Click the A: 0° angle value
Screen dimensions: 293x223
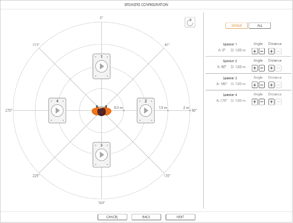(x=222, y=50)
